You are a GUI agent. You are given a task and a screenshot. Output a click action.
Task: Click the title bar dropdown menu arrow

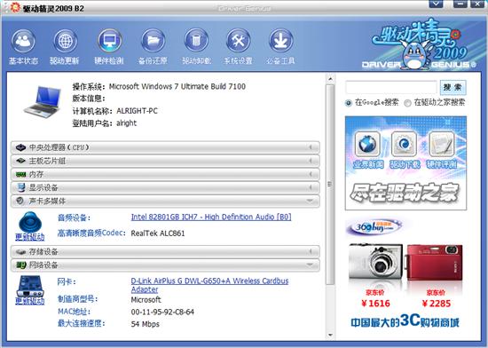coord(436,4)
